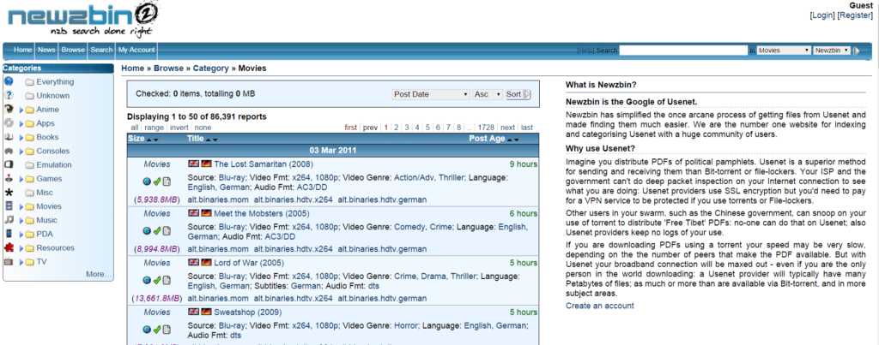The height and width of the screenshot is (345, 879).
Task: Click the open book icon beside Books
Action: (x=9, y=137)
